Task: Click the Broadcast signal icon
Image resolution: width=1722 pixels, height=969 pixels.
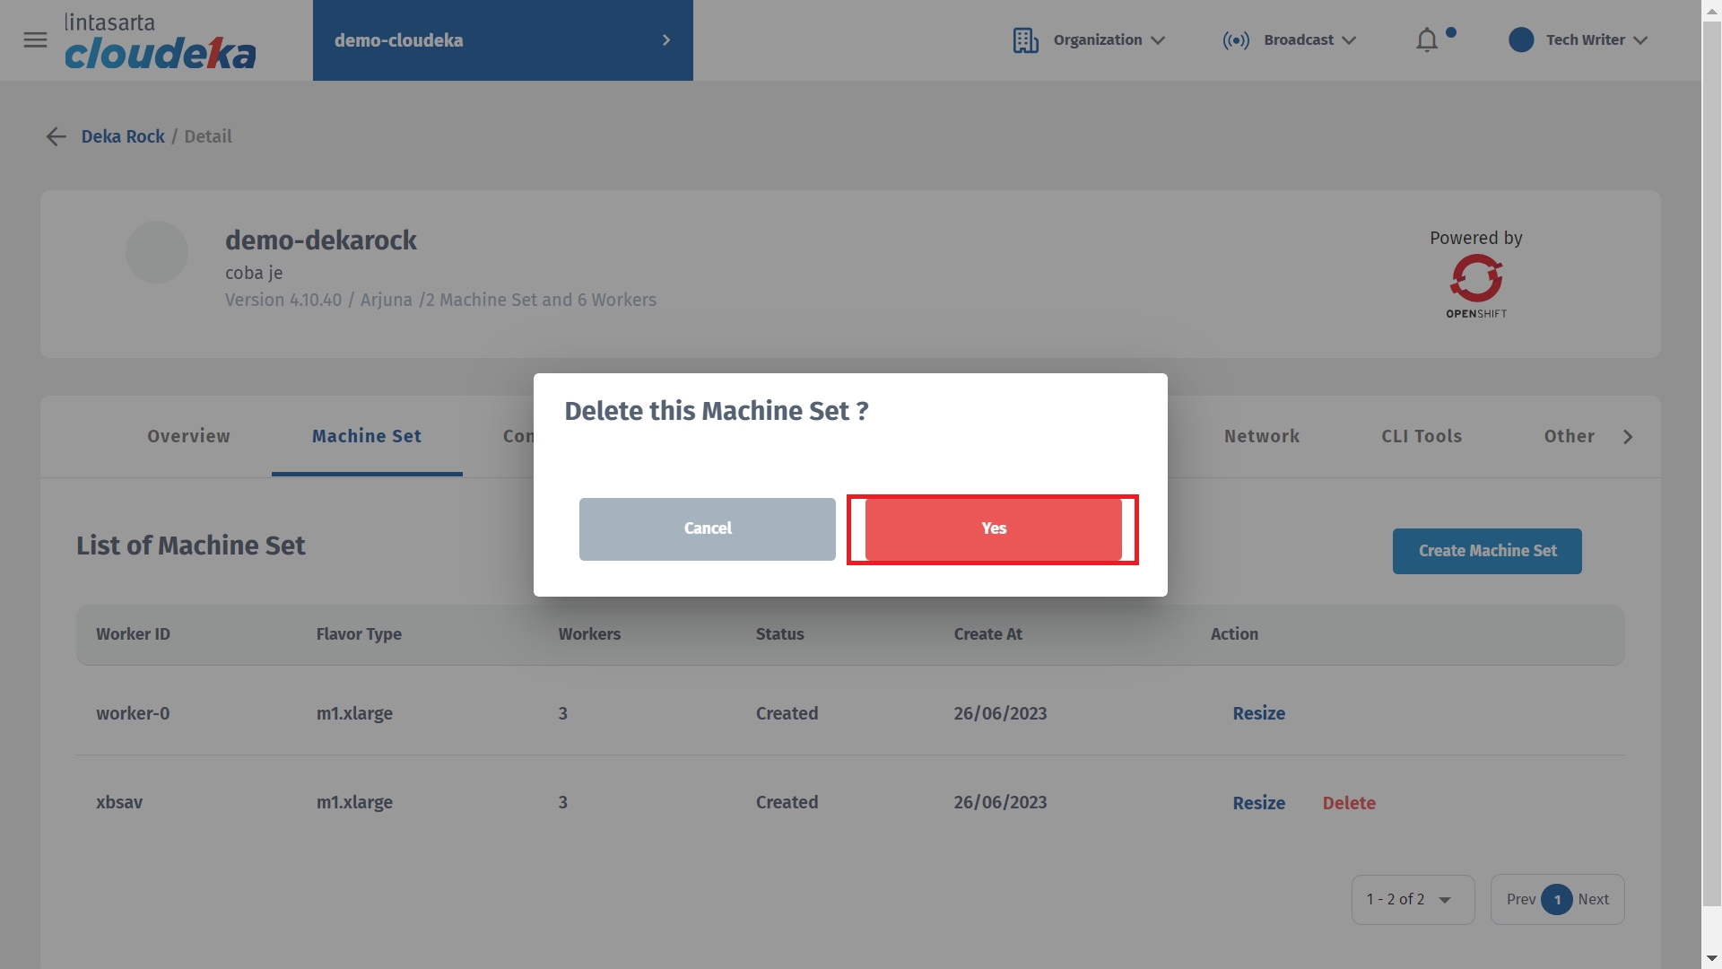Action: pyautogui.click(x=1235, y=40)
